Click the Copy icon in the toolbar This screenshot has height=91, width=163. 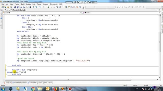pyautogui.click(x=24, y=7)
